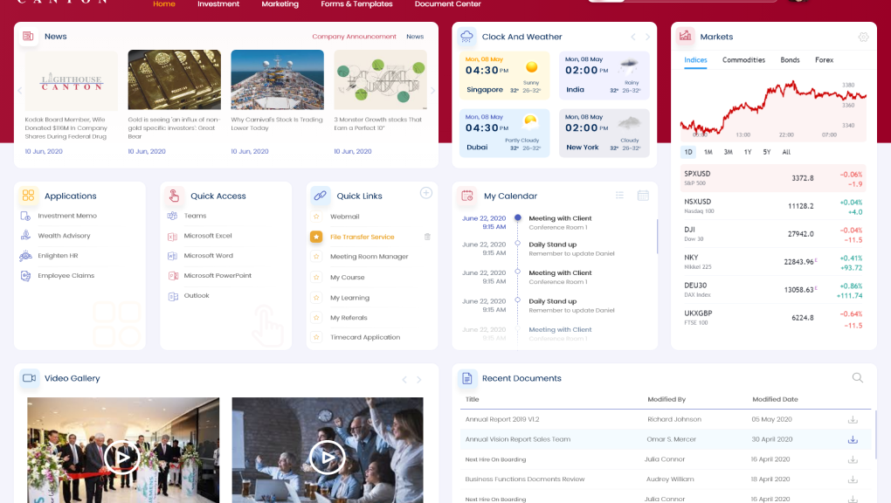Toggle favorite star for My Course
This screenshot has width=891, height=503.
316,277
